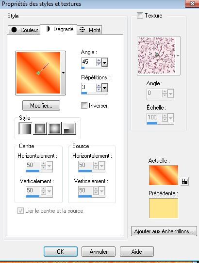Click the half-circle Dégradé tab icon
The height and width of the screenshot is (263, 199).
(48, 29)
